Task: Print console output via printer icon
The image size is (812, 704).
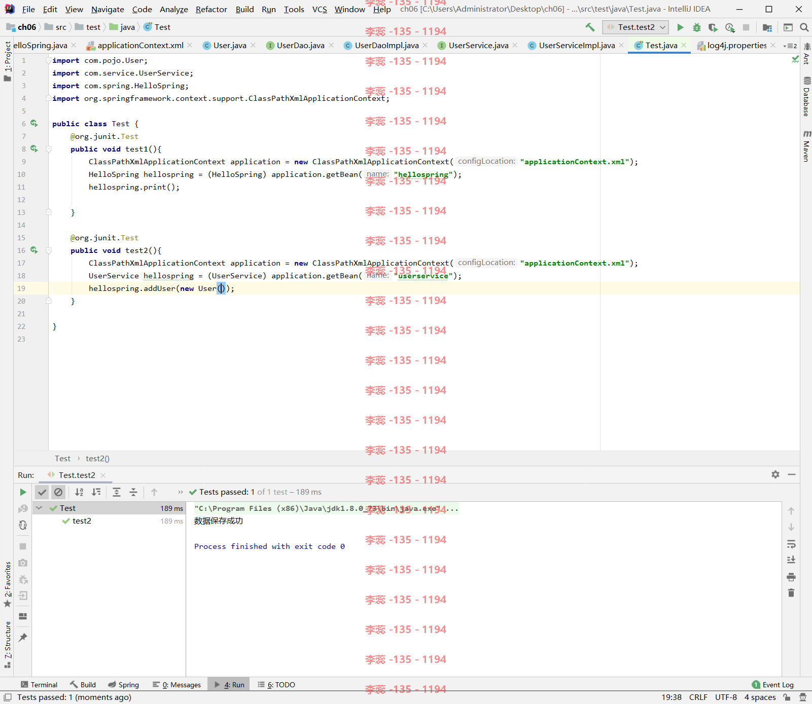Action: point(791,577)
